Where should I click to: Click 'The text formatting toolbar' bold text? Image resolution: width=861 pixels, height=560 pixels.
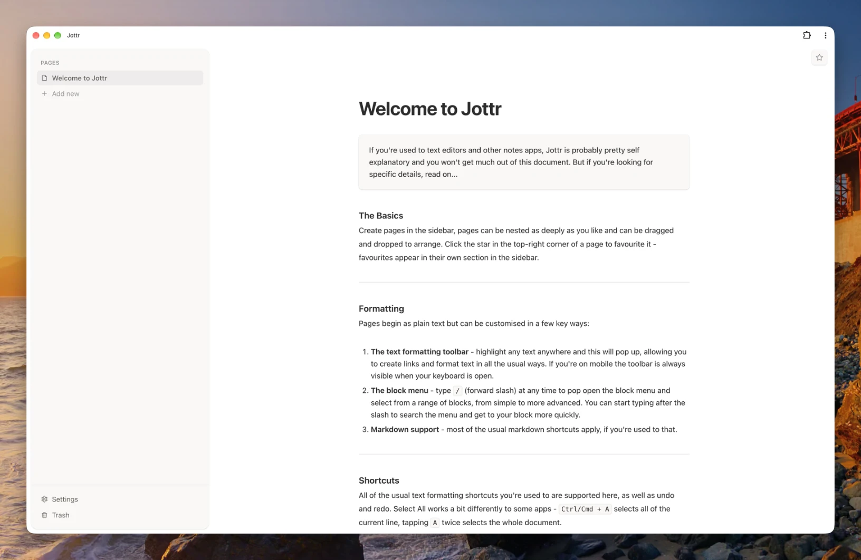tap(419, 352)
